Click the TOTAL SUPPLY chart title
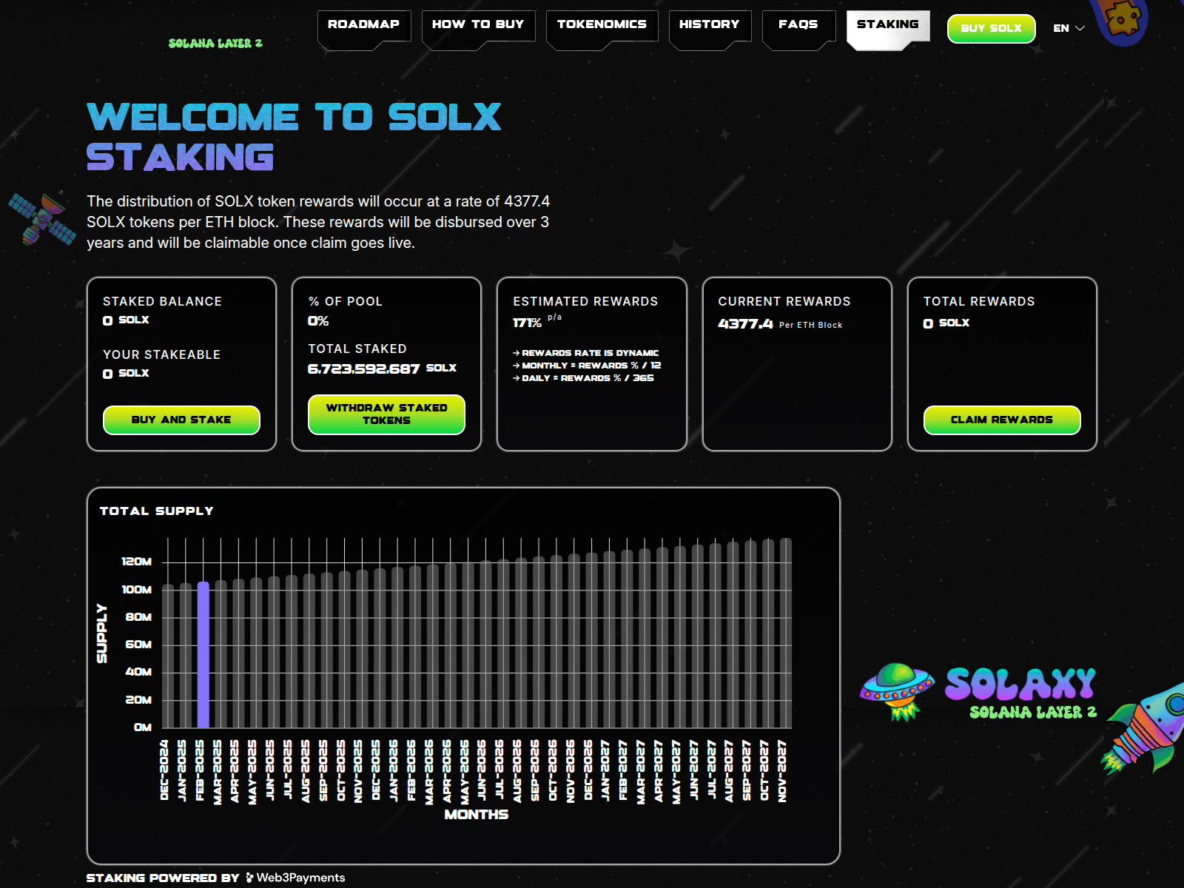 click(x=156, y=511)
